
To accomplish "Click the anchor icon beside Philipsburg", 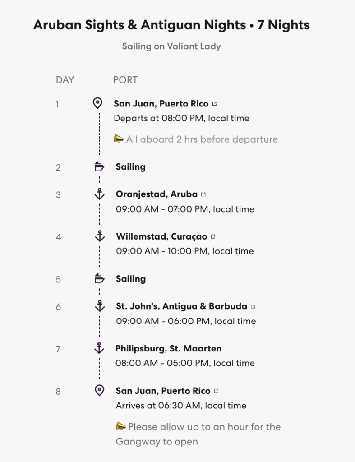I will (x=99, y=348).
